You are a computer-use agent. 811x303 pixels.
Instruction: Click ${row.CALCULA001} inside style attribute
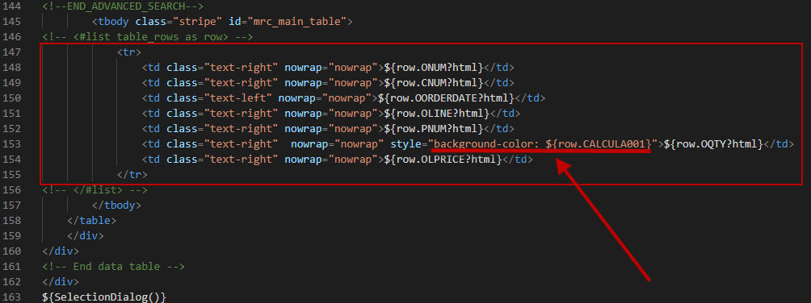tap(598, 144)
